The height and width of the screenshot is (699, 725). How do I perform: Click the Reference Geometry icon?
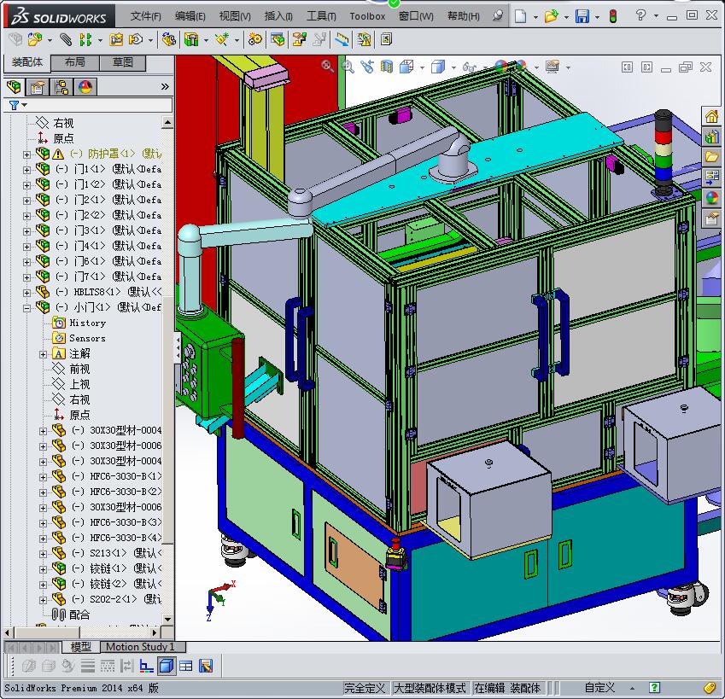click(222, 40)
